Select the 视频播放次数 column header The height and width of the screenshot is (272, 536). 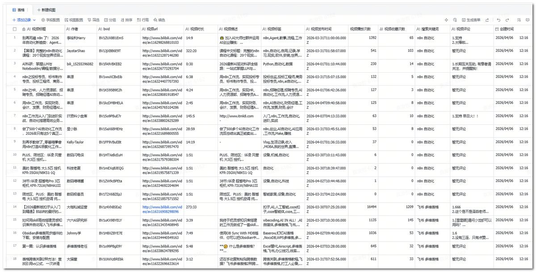coord(363,29)
